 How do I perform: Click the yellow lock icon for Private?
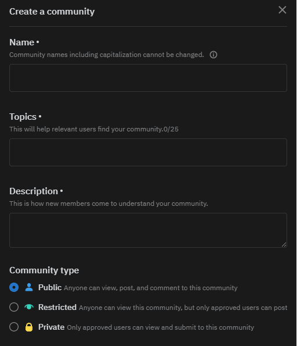point(29,327)
